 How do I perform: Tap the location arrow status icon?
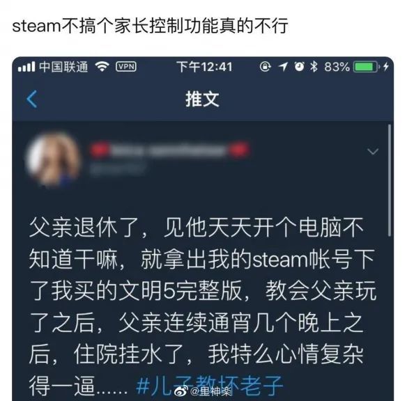[283, 67]
